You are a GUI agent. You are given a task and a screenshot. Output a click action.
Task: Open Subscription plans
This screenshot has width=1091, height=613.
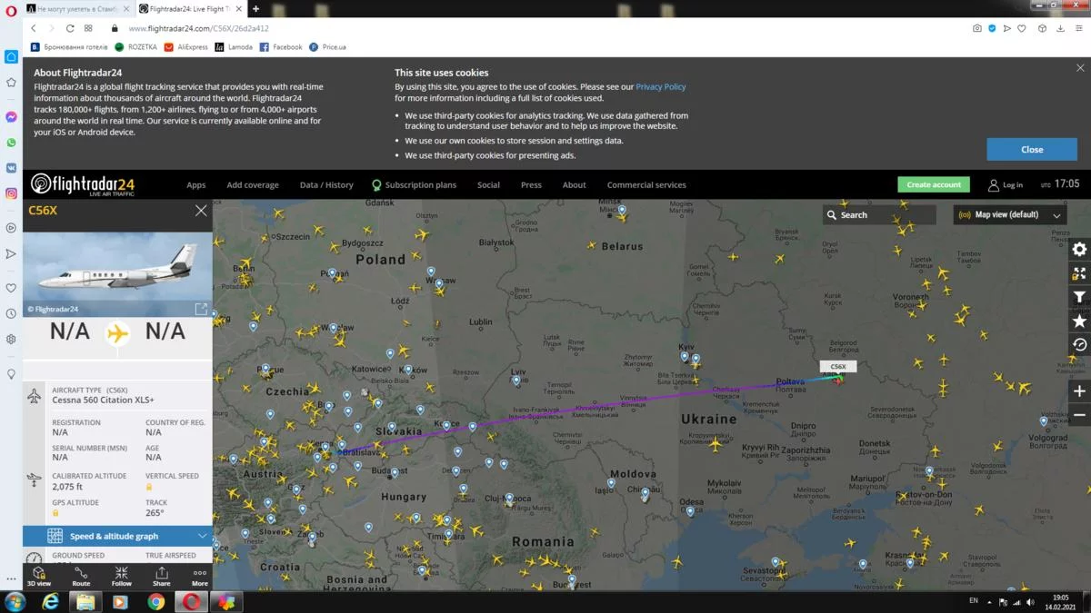coord(414,185)
